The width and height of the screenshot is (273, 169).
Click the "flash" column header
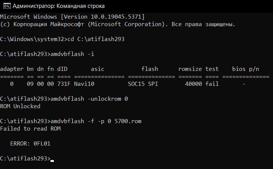150,69
